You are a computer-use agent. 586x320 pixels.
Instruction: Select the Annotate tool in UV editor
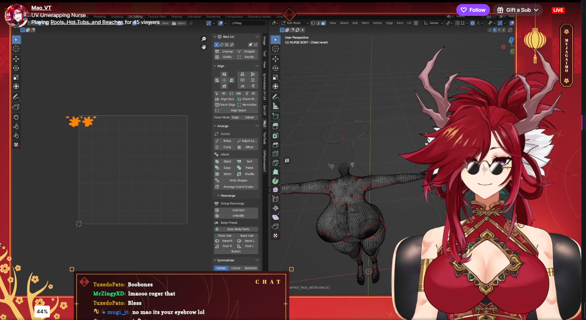(16, 97)
